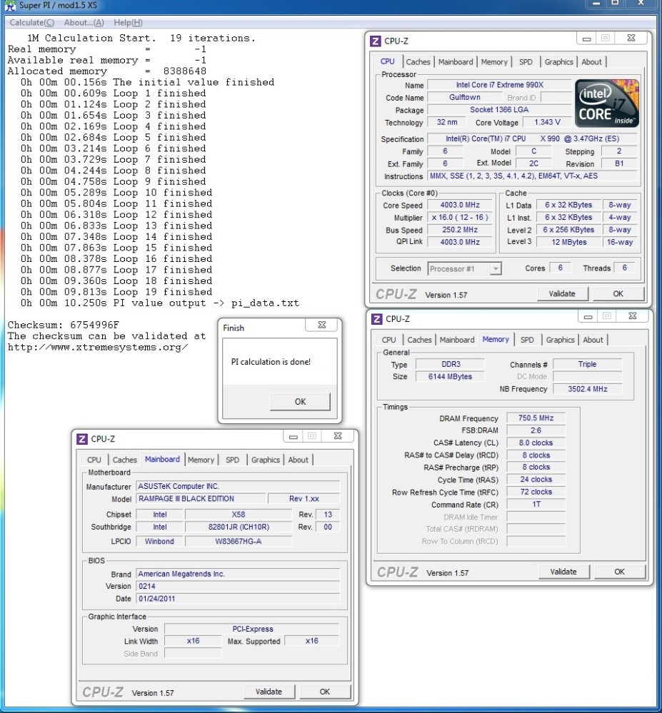Close the CPU-Z Mainboard window

click(x=338, y=437)
